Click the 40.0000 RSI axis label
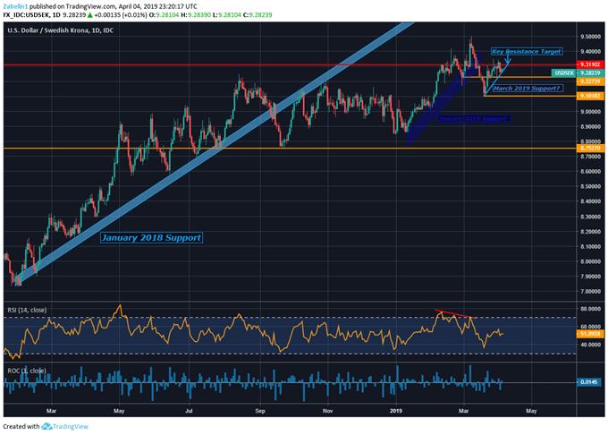This screenshot has height=435, width=608. 590,345
